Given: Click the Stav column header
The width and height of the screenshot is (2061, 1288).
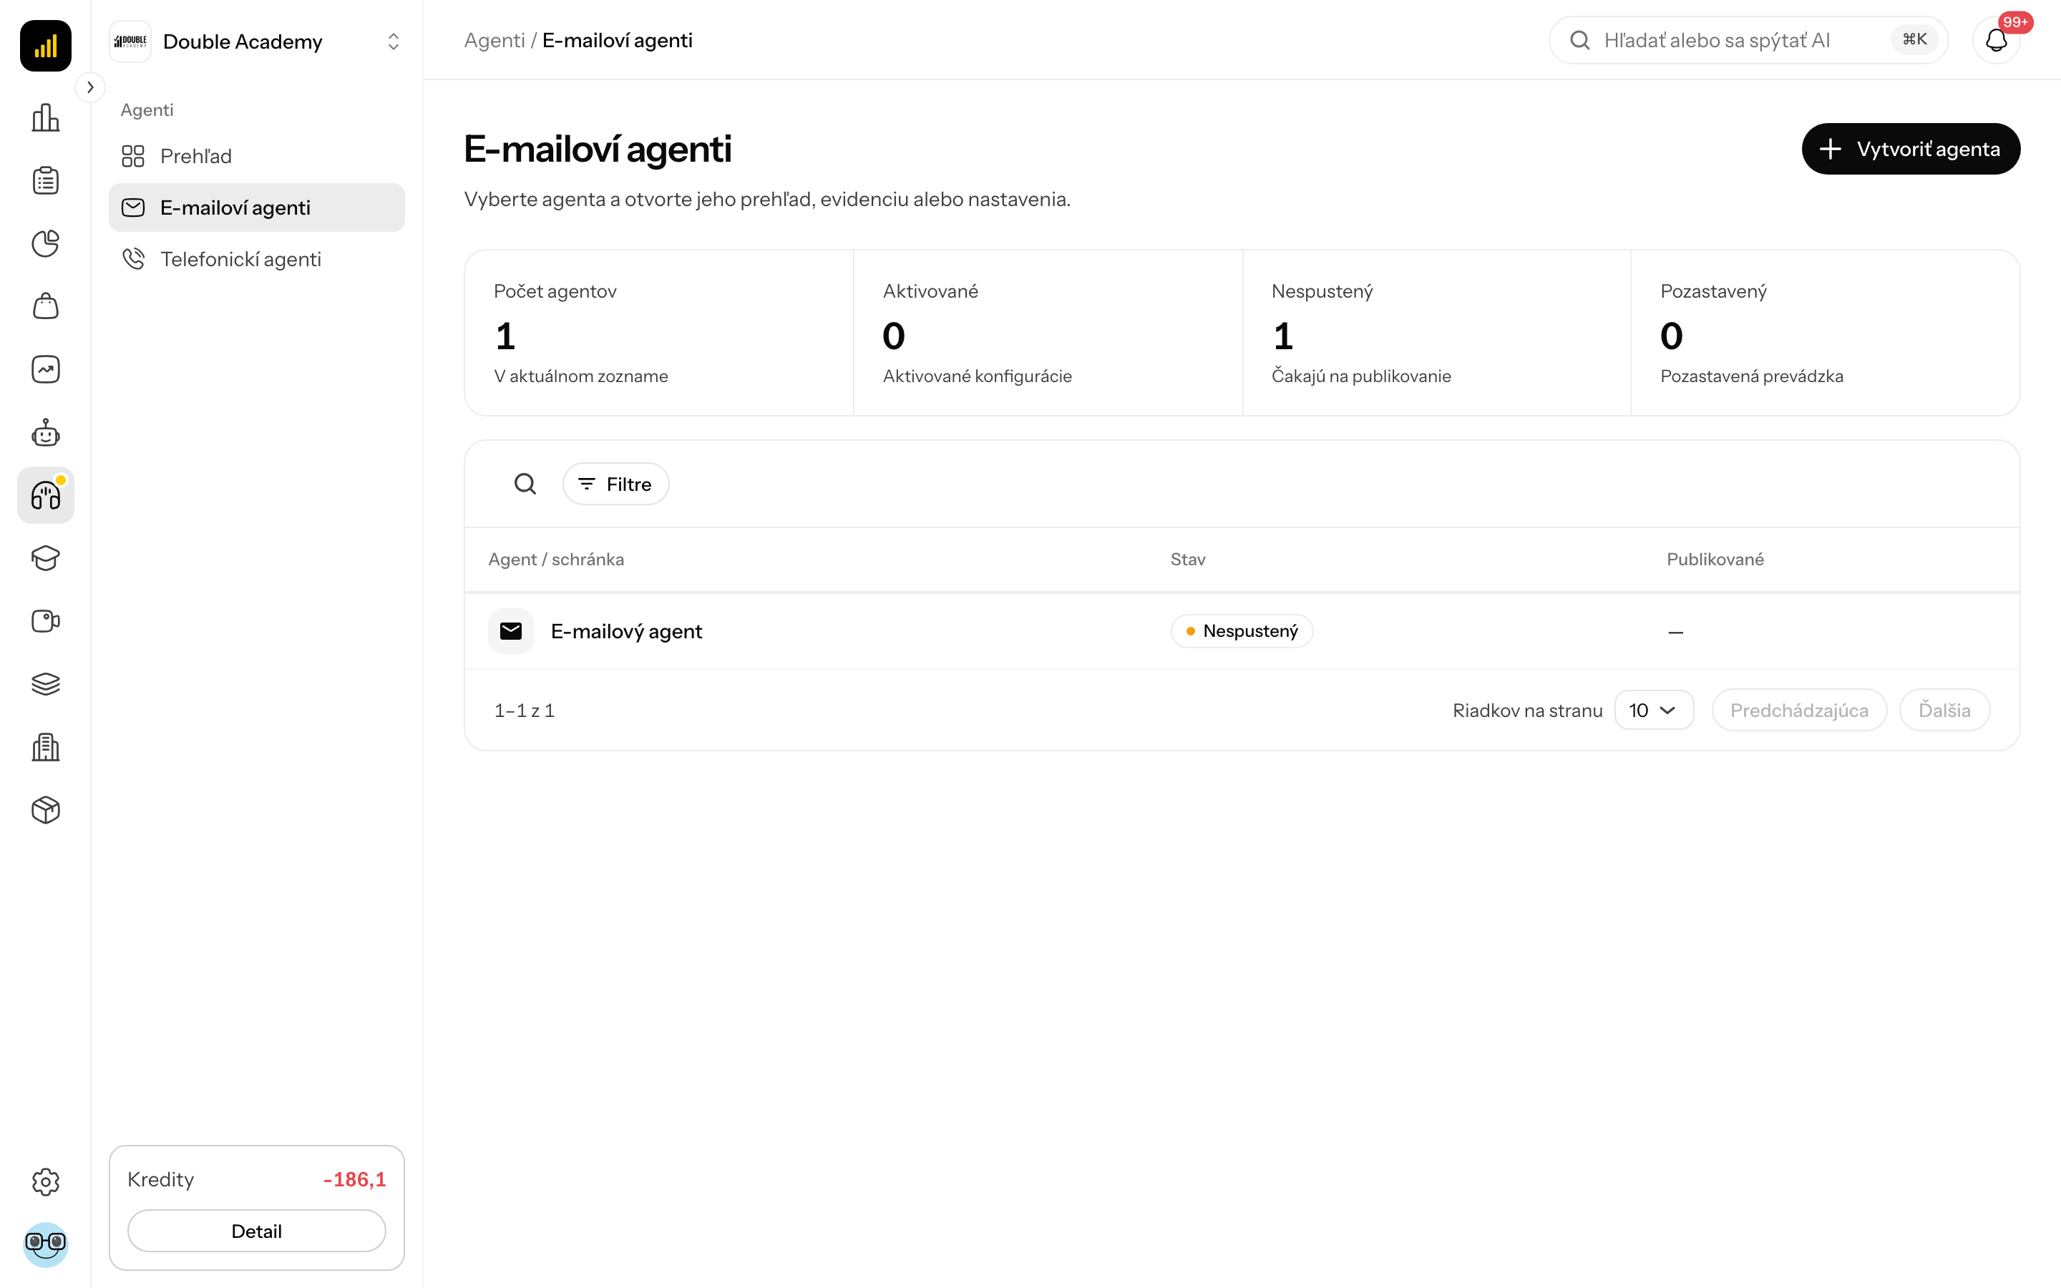Looking at the screenshot, I should (x=1187, y=559).
